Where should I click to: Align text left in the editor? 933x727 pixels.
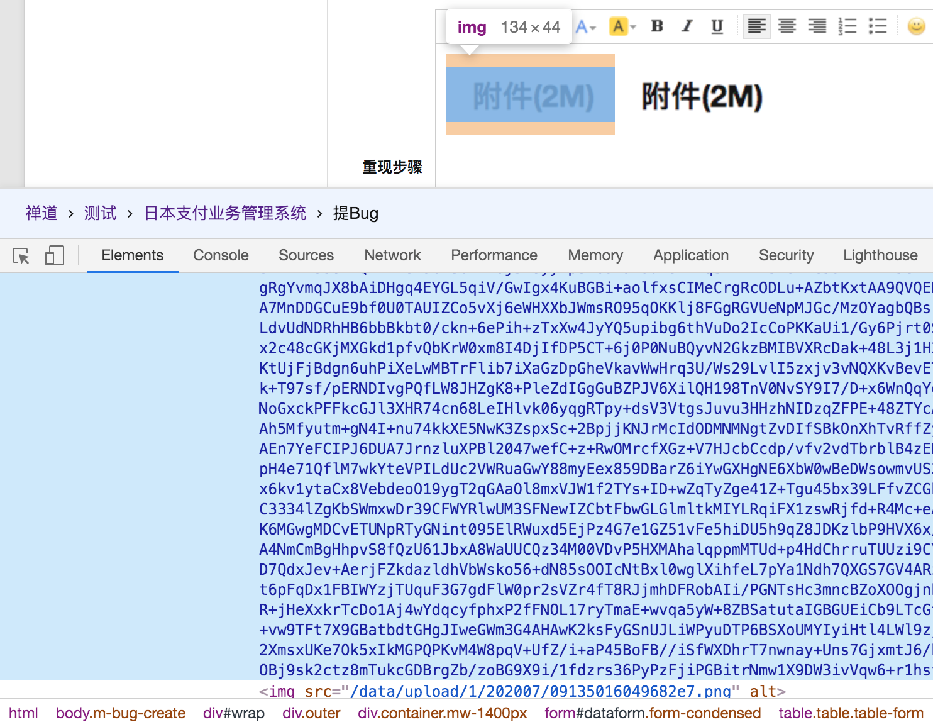[x=757, y=26]
